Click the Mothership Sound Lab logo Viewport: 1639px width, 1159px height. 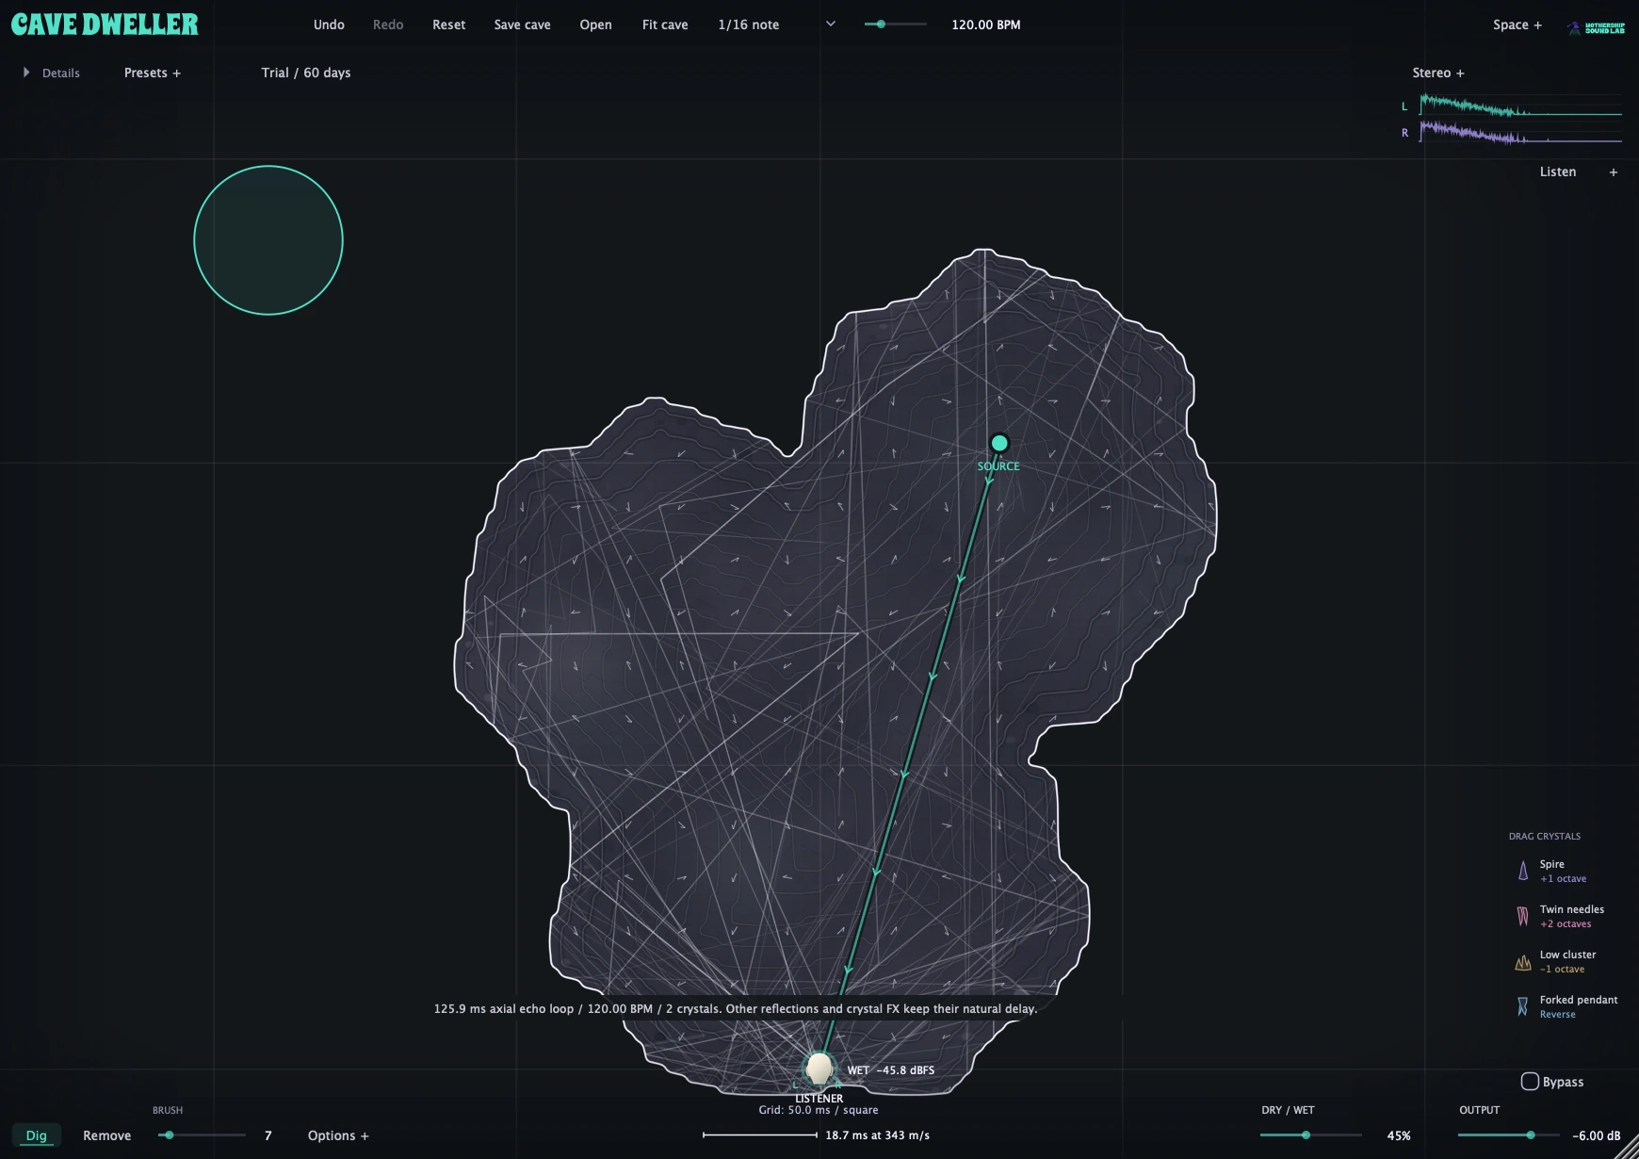(1596, 27)
